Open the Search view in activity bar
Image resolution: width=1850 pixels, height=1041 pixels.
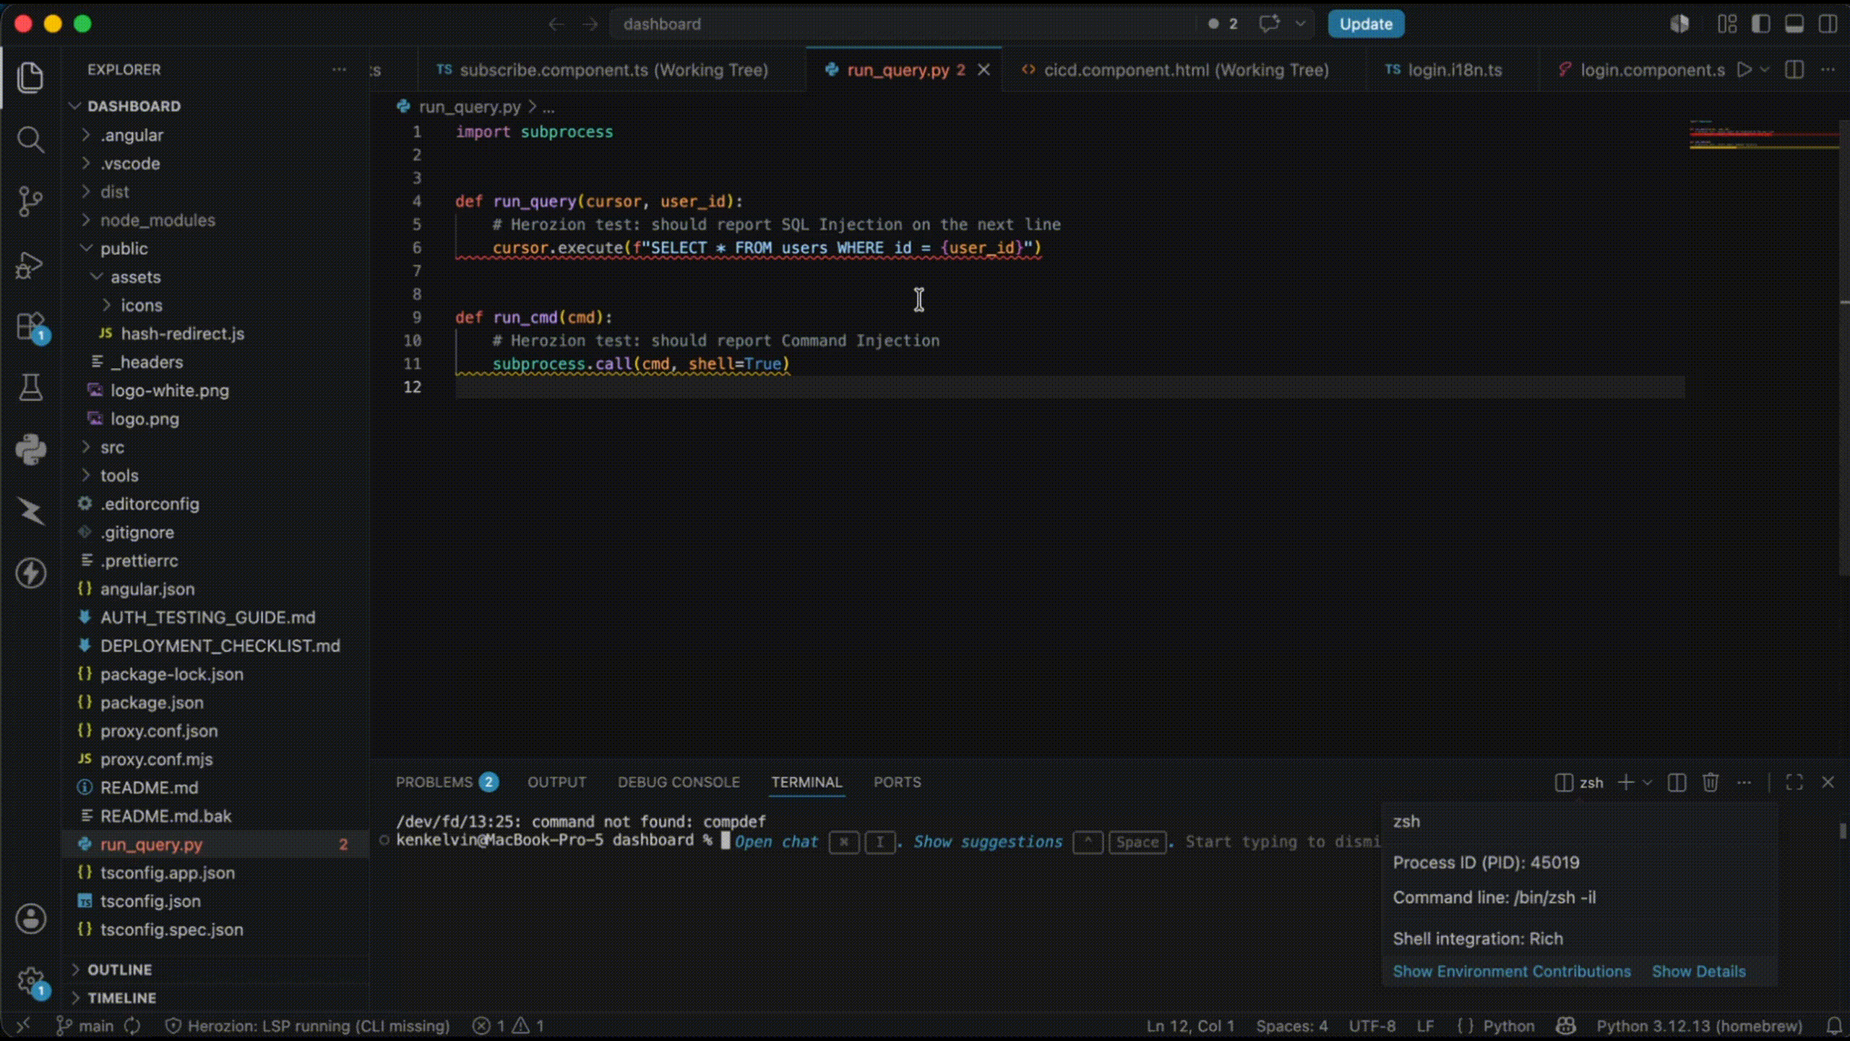[30, 139]
